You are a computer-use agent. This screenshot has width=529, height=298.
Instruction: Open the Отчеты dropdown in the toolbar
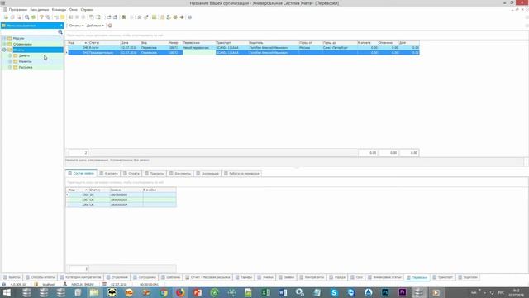pyautogui.click(x=76, y=26)
